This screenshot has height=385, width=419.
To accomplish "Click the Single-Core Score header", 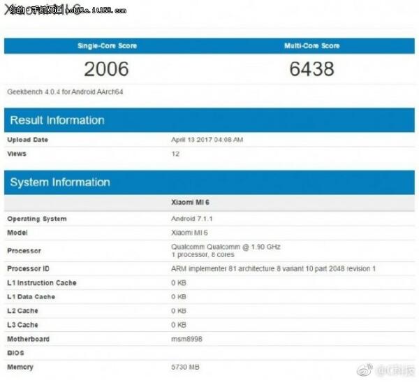I will (107, 45).
